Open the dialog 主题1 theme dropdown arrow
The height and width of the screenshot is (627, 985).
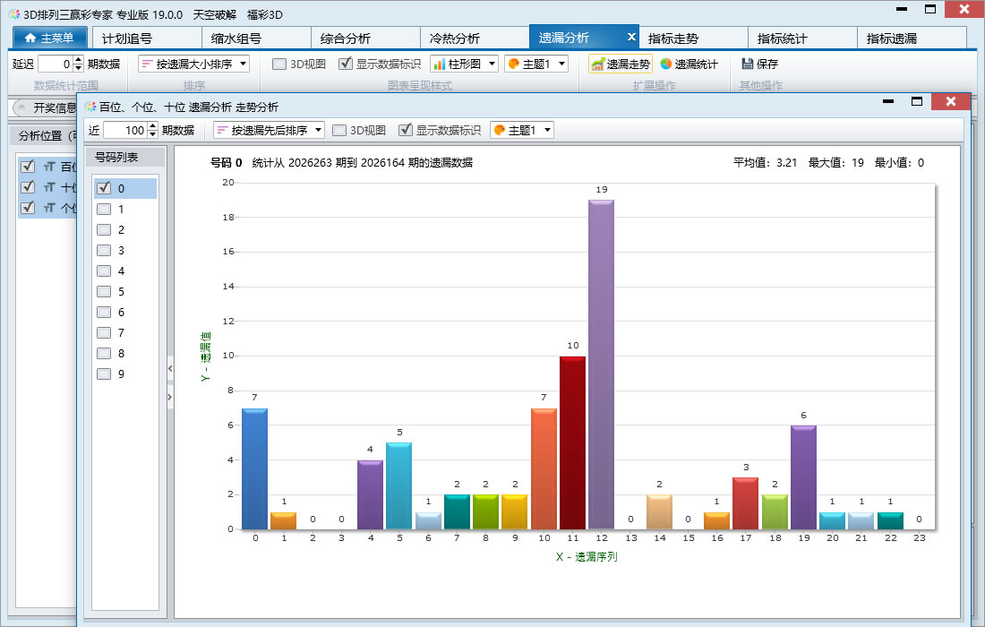click(x=548, y=130)
